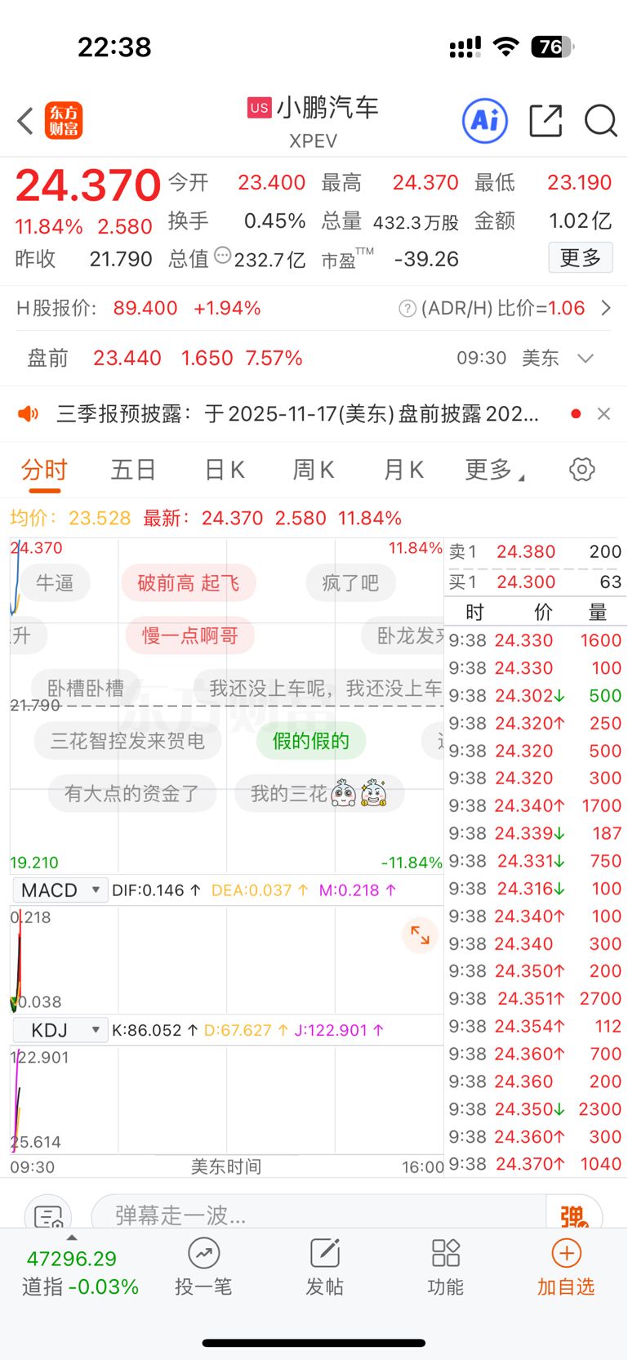Open the MACD indicator dropdown
This screenshot has height=1360, width=628.
tap(60, 890)
